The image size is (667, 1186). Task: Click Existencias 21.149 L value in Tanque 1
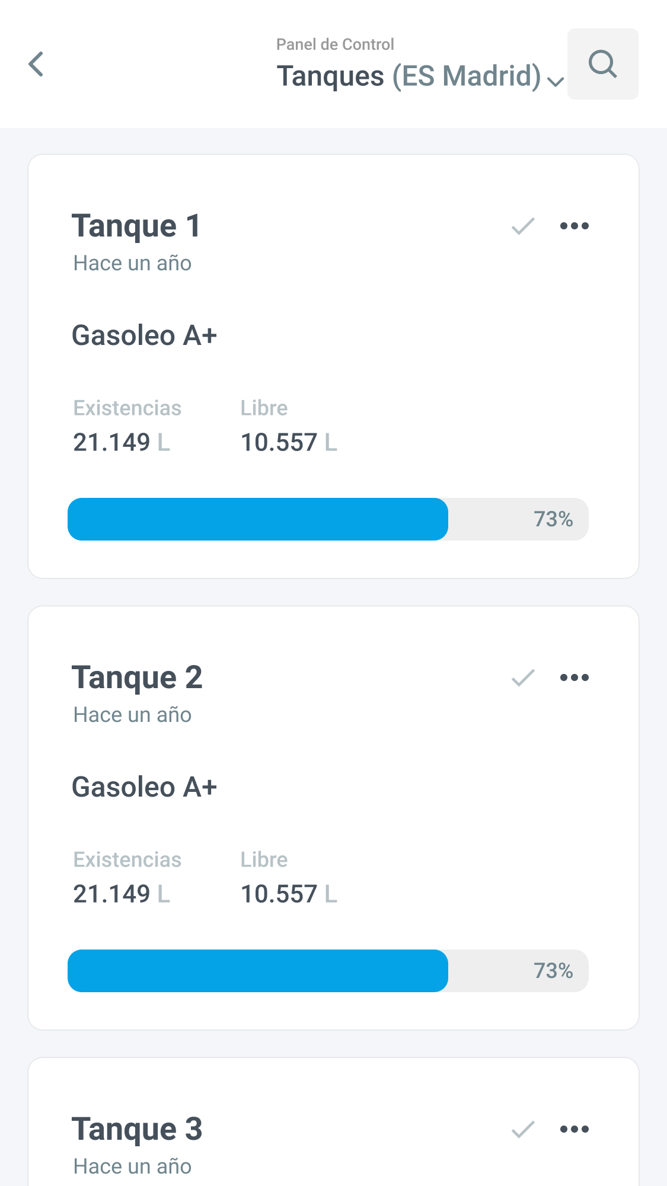pos(121,442)
